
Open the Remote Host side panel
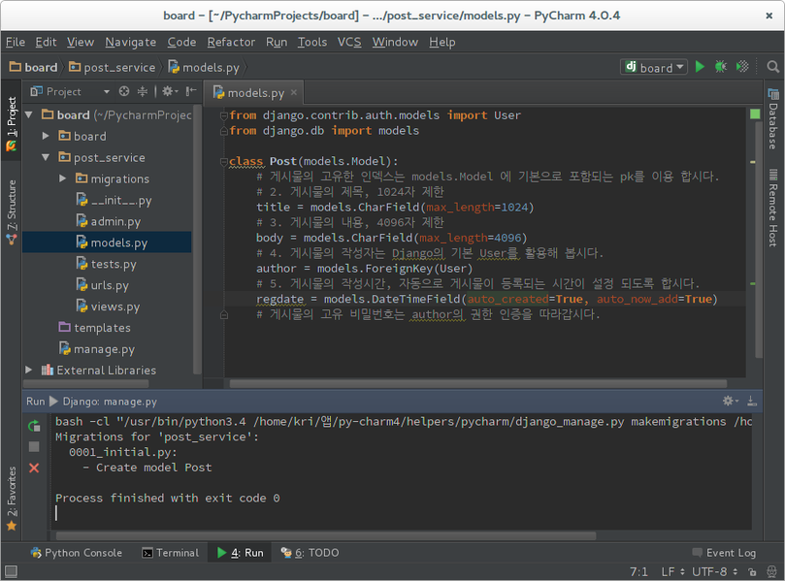click(773, 208)
